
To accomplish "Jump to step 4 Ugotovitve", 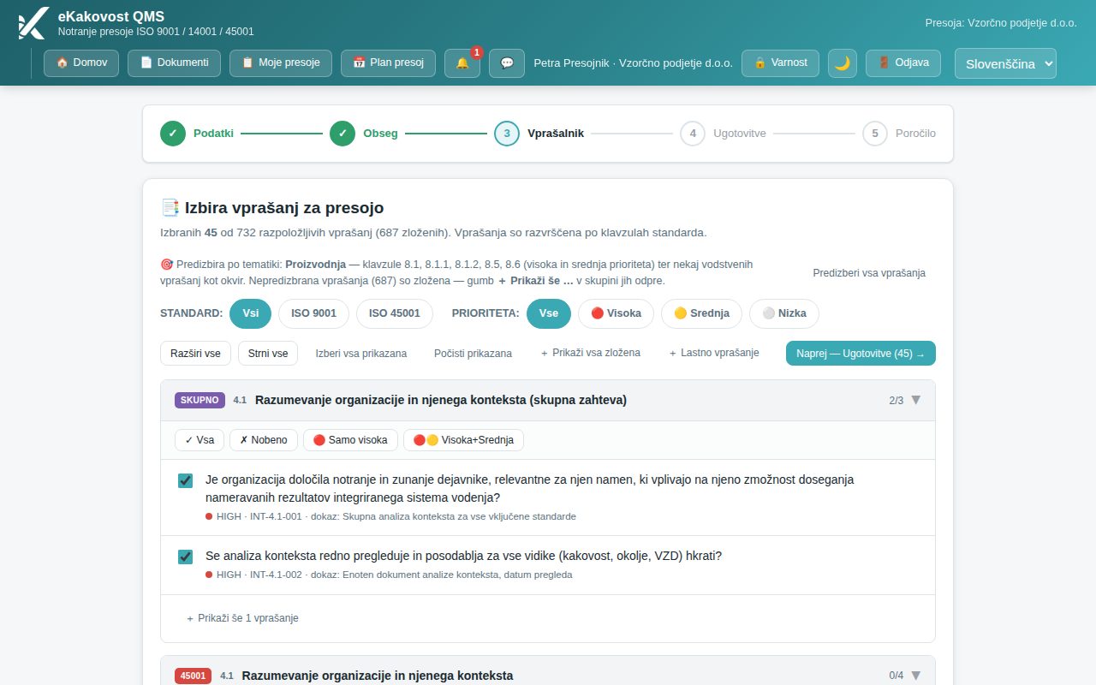I will (x=724, y=134).
